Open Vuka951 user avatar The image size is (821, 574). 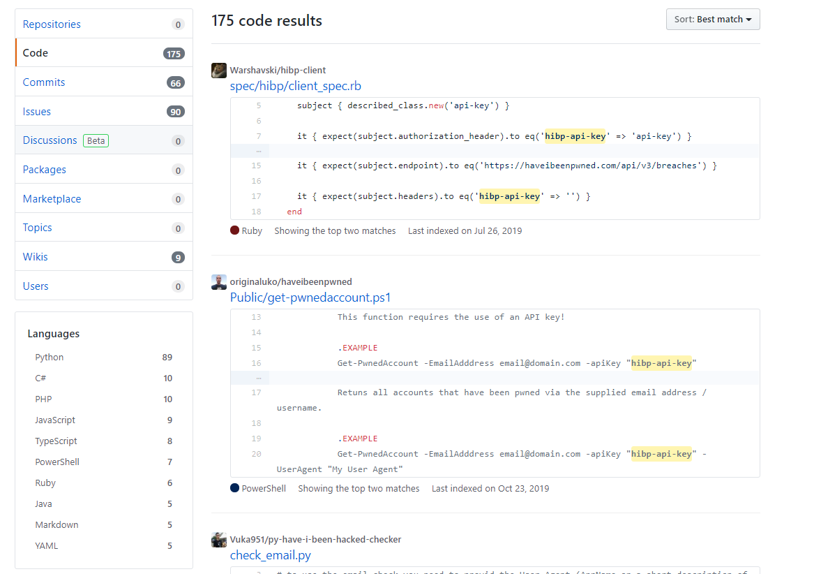pos(219,540)
